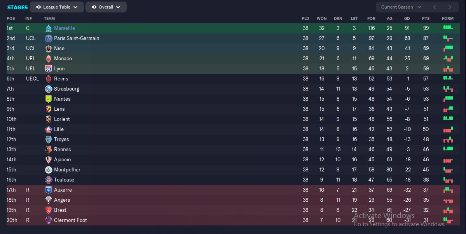Image resolution: width=466 pixels, height=234 pixels.
Task: Go to the next season arrow
Action: [450, 7]
